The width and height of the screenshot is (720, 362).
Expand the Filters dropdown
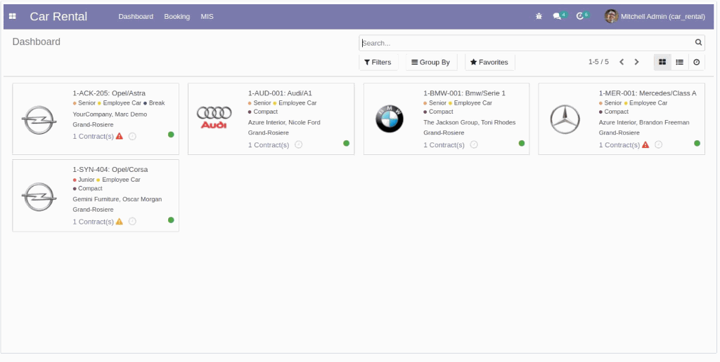[378, 62]
